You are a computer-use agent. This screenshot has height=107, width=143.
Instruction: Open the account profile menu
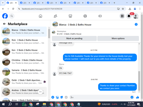tap(136, 16)
